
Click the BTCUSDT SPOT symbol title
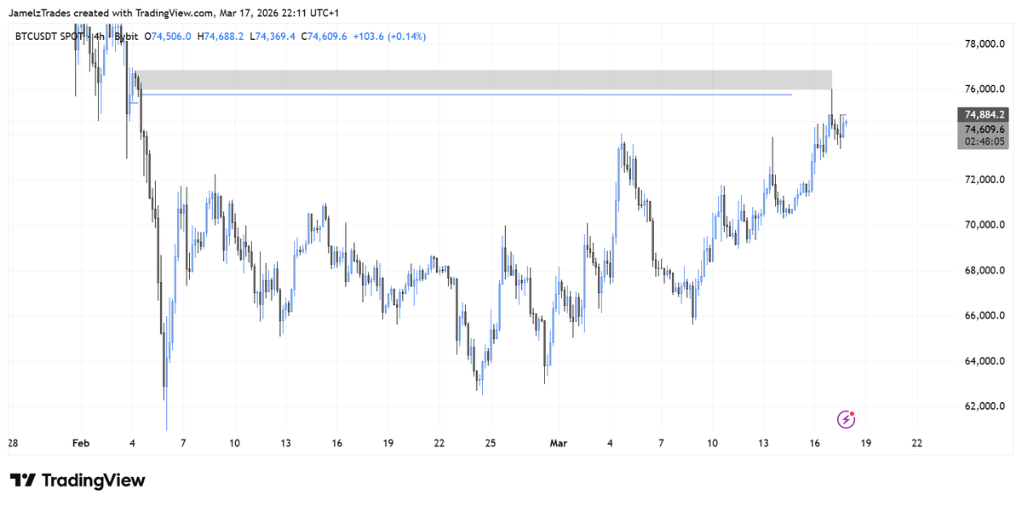[50, 37]
